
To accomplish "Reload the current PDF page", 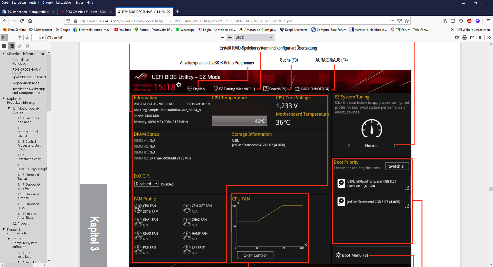I will point(22,21).
